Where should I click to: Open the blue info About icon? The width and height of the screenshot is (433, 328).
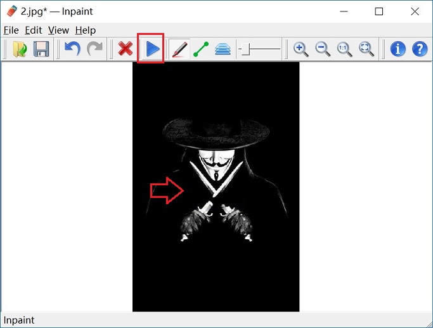click(x=397, y=49)
